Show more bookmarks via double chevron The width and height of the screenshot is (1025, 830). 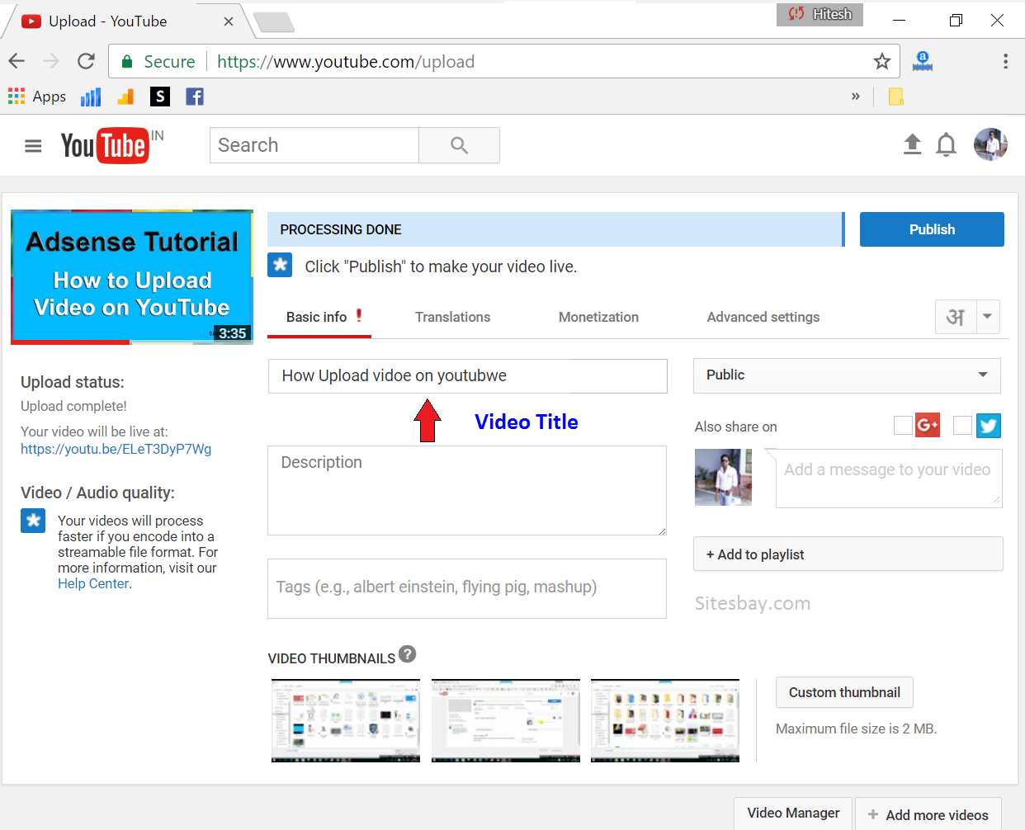pos(856,97)
